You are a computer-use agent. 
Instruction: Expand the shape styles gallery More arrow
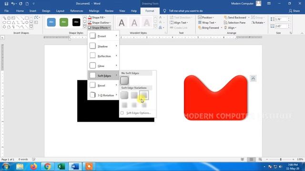click(85, 27)
